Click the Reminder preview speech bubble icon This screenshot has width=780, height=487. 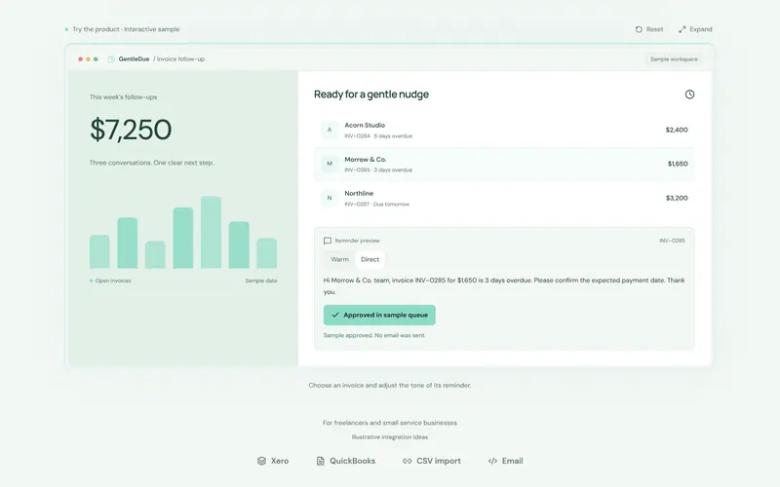coord(328,241)
